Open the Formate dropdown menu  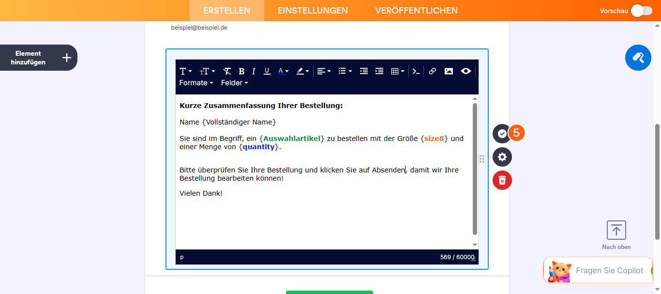coord(196,83)
